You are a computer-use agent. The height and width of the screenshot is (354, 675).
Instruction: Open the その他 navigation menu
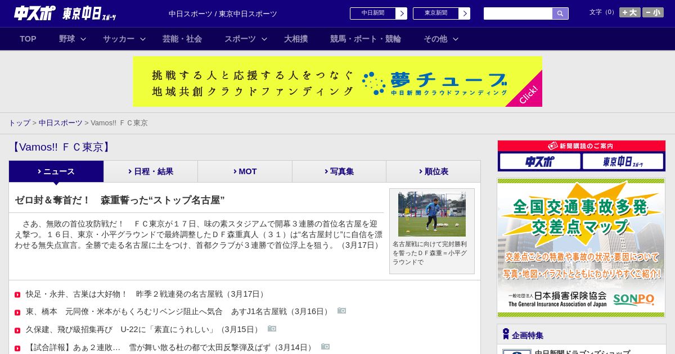pos(435,39)
